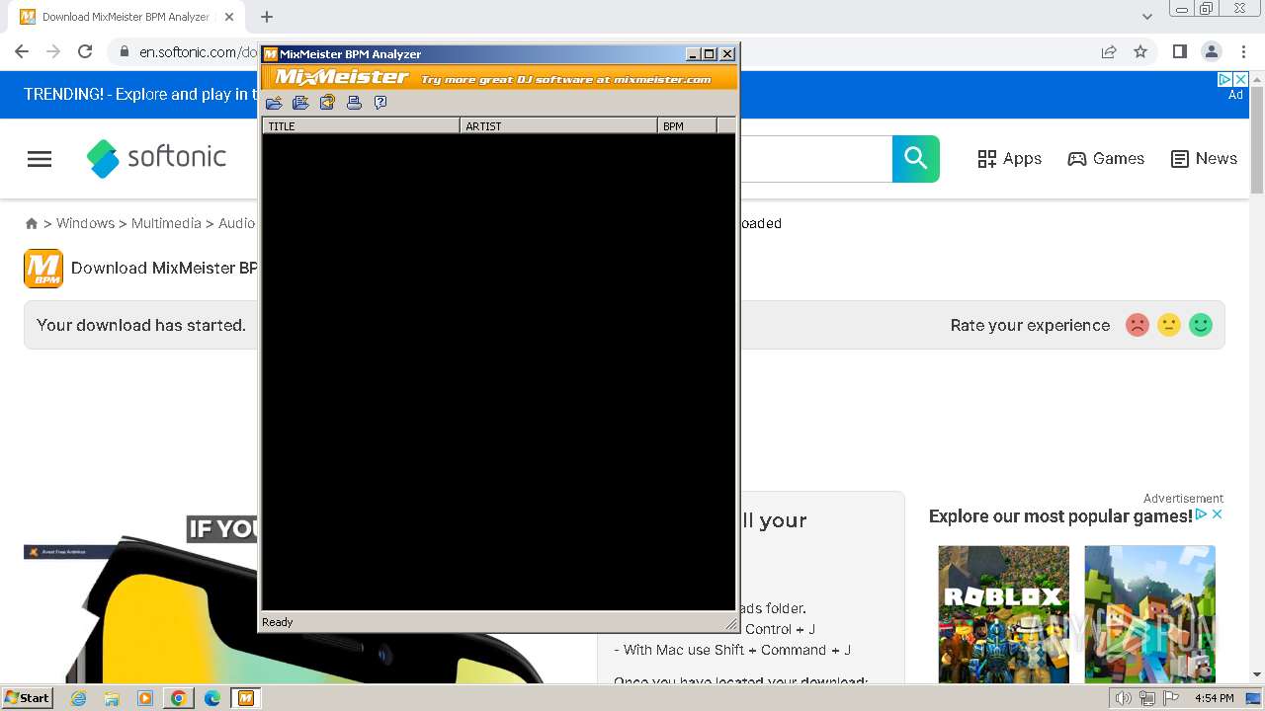1265x711 pixels.
Task: Reload the page in Chrome
Action: 85,51
